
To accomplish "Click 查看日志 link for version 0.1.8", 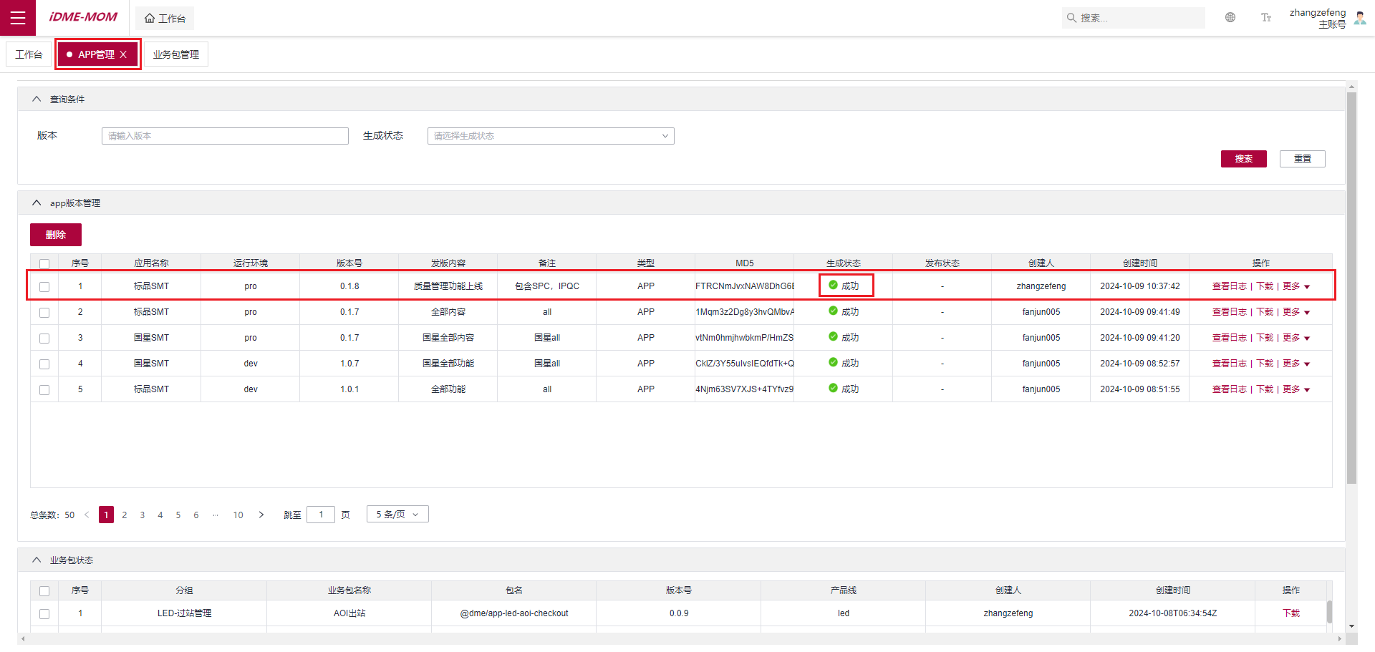I will [1229, 286].
